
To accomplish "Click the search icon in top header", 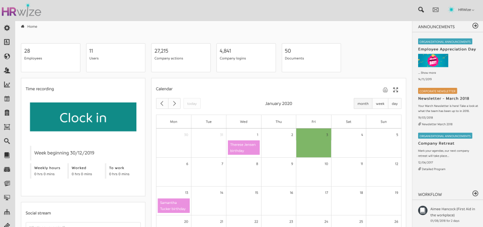I will click(x=421, y=10).
